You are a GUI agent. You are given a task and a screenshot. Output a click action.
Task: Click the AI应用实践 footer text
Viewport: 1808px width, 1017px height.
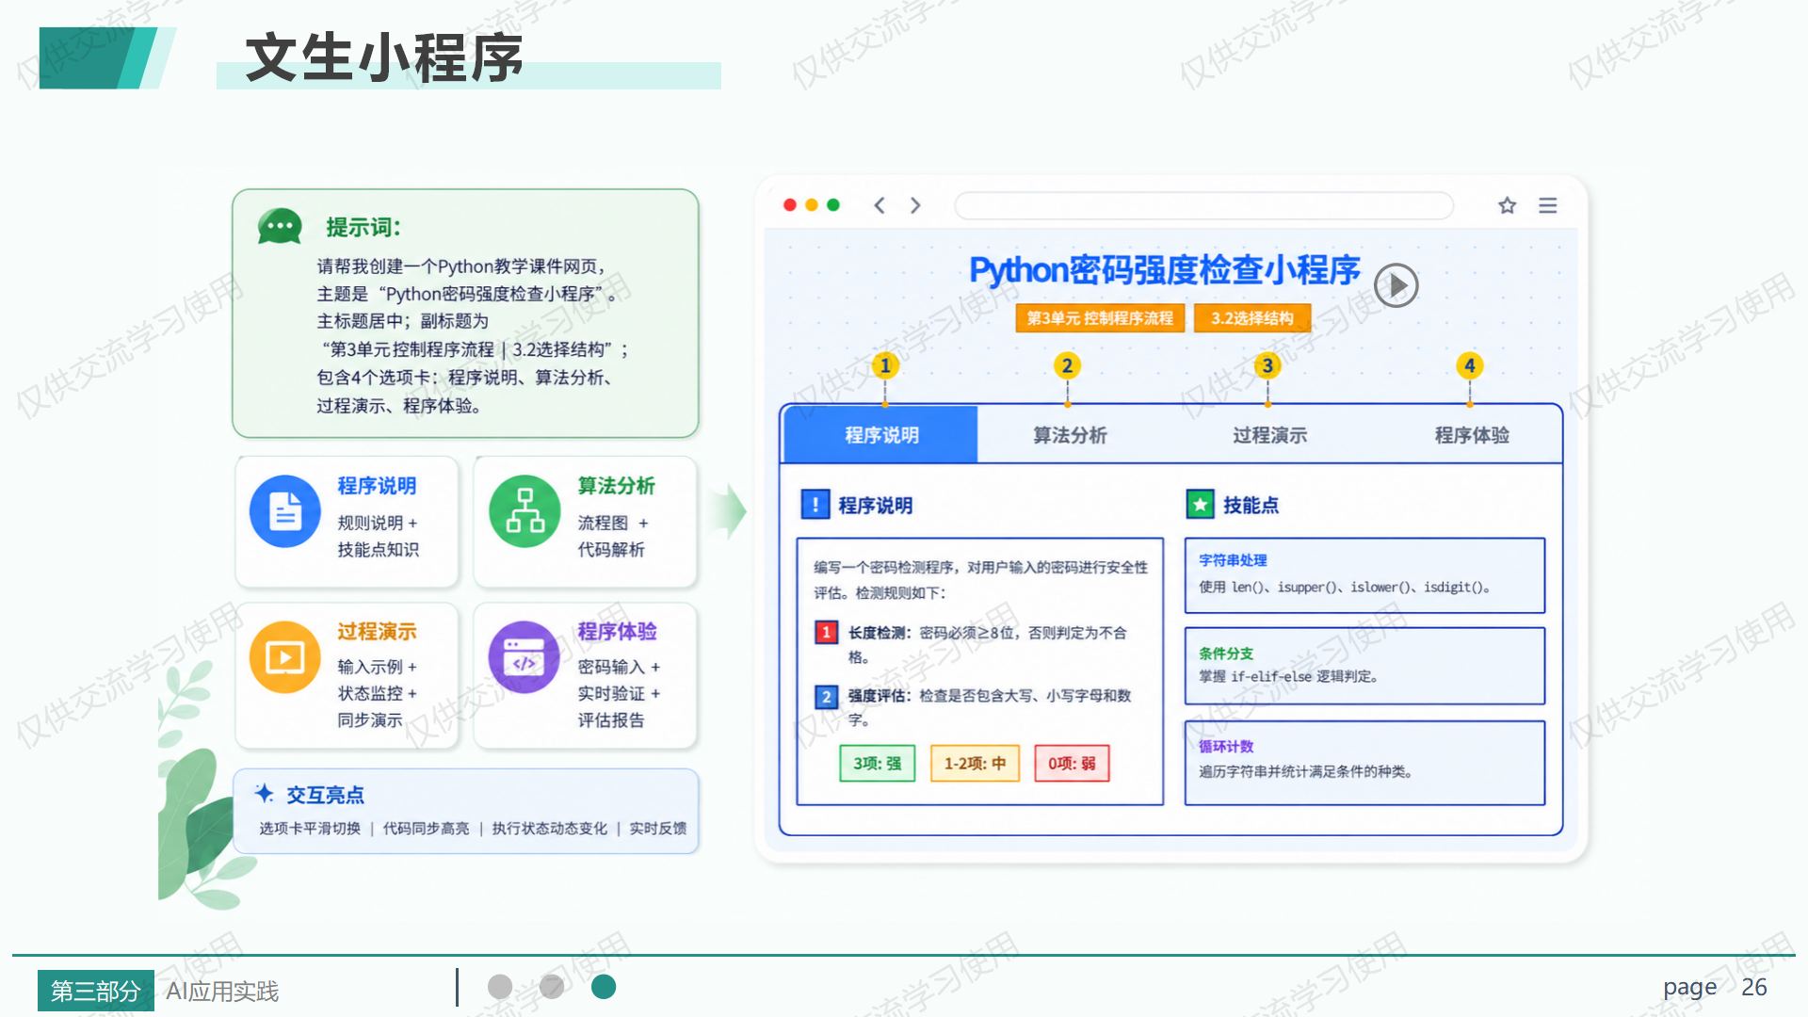[222, 992]
